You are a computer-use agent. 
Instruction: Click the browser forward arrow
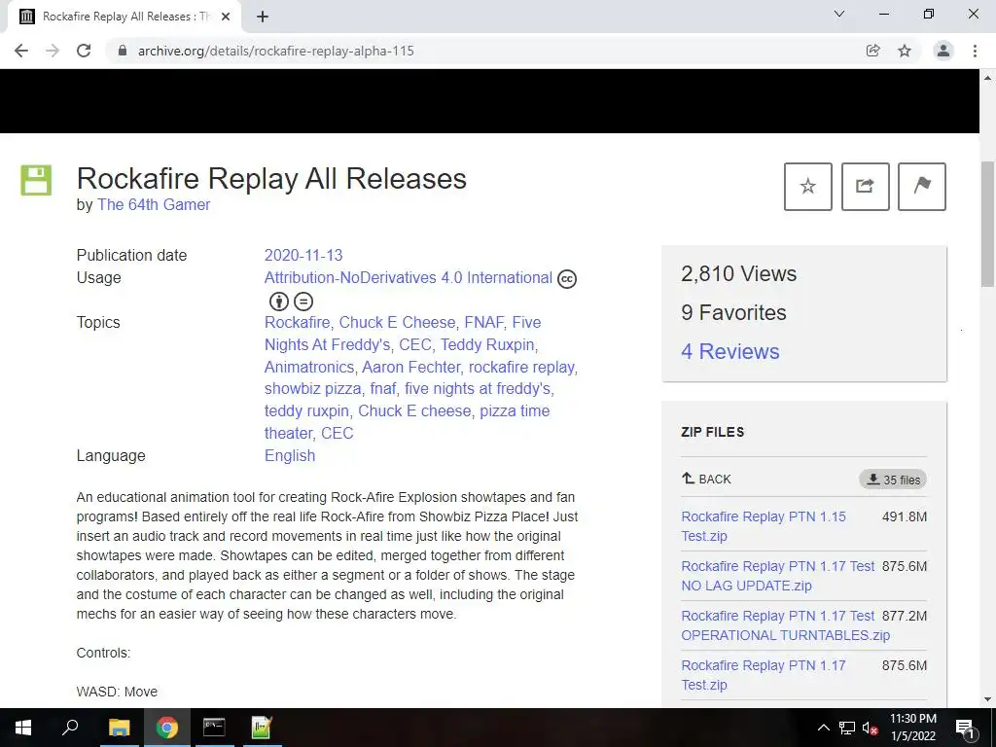coord(53,51)
